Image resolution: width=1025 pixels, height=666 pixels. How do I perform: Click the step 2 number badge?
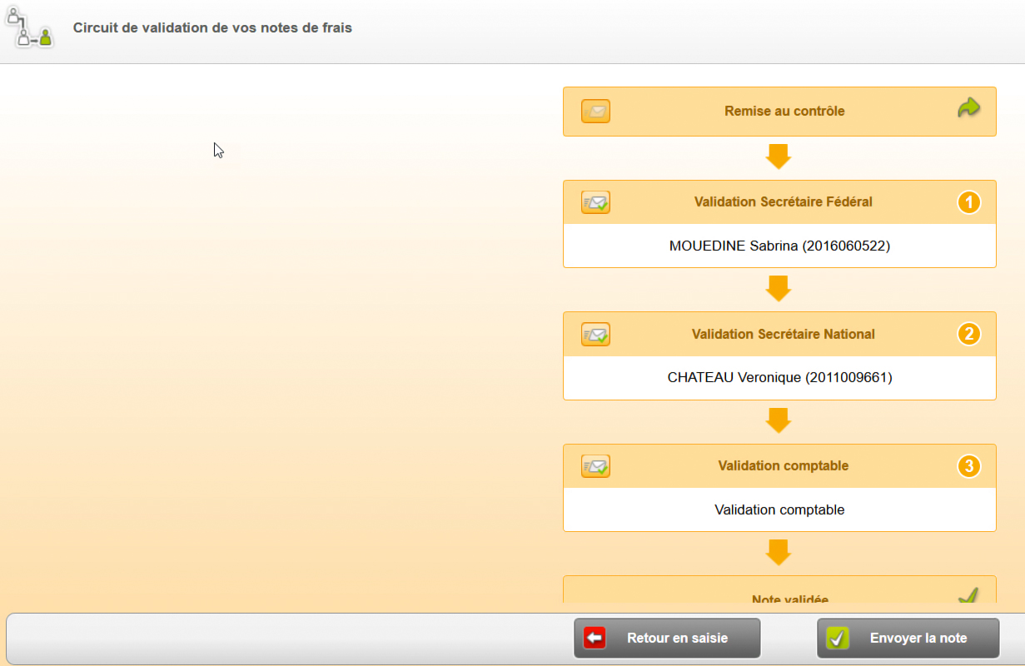968,335
